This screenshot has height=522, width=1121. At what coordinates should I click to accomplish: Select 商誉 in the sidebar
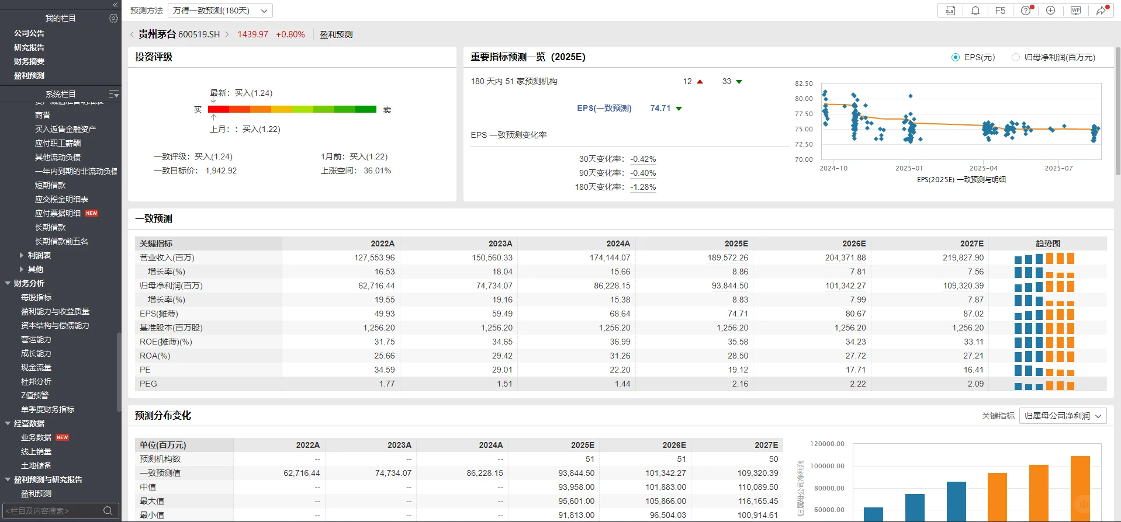coord(43,115)
